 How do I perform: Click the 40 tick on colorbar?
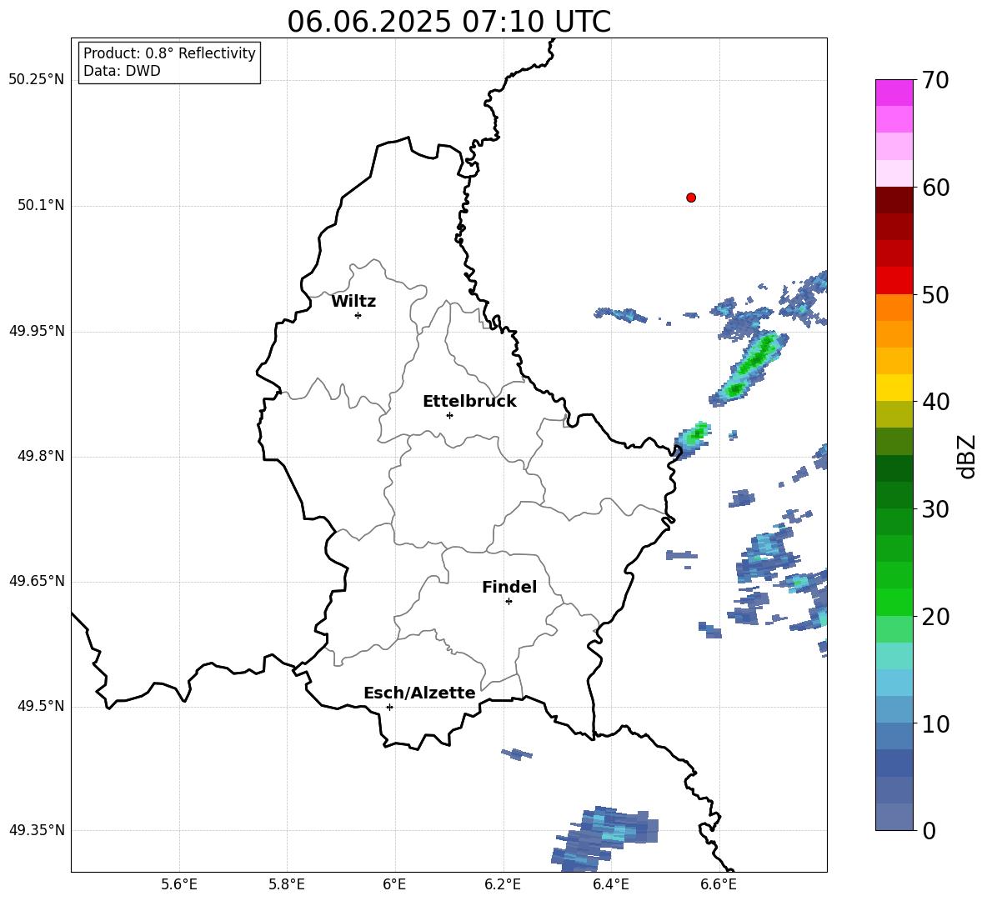click(934, 402)
